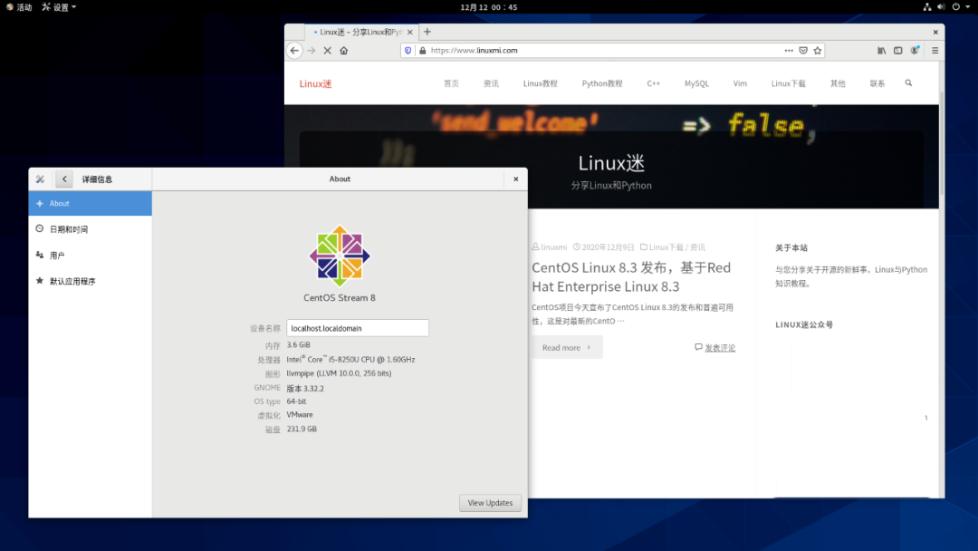Open network status icon in top bar
978x551 pixels.
point(927,7)
